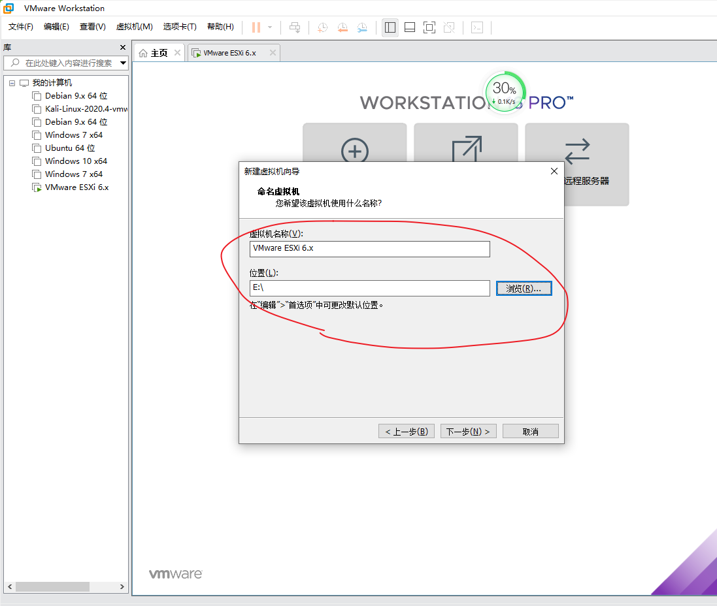717x606 pixels.
Task: Click the library horizontal scrollbar thumb
Action: pyautogui.click(x=52, y=587)
